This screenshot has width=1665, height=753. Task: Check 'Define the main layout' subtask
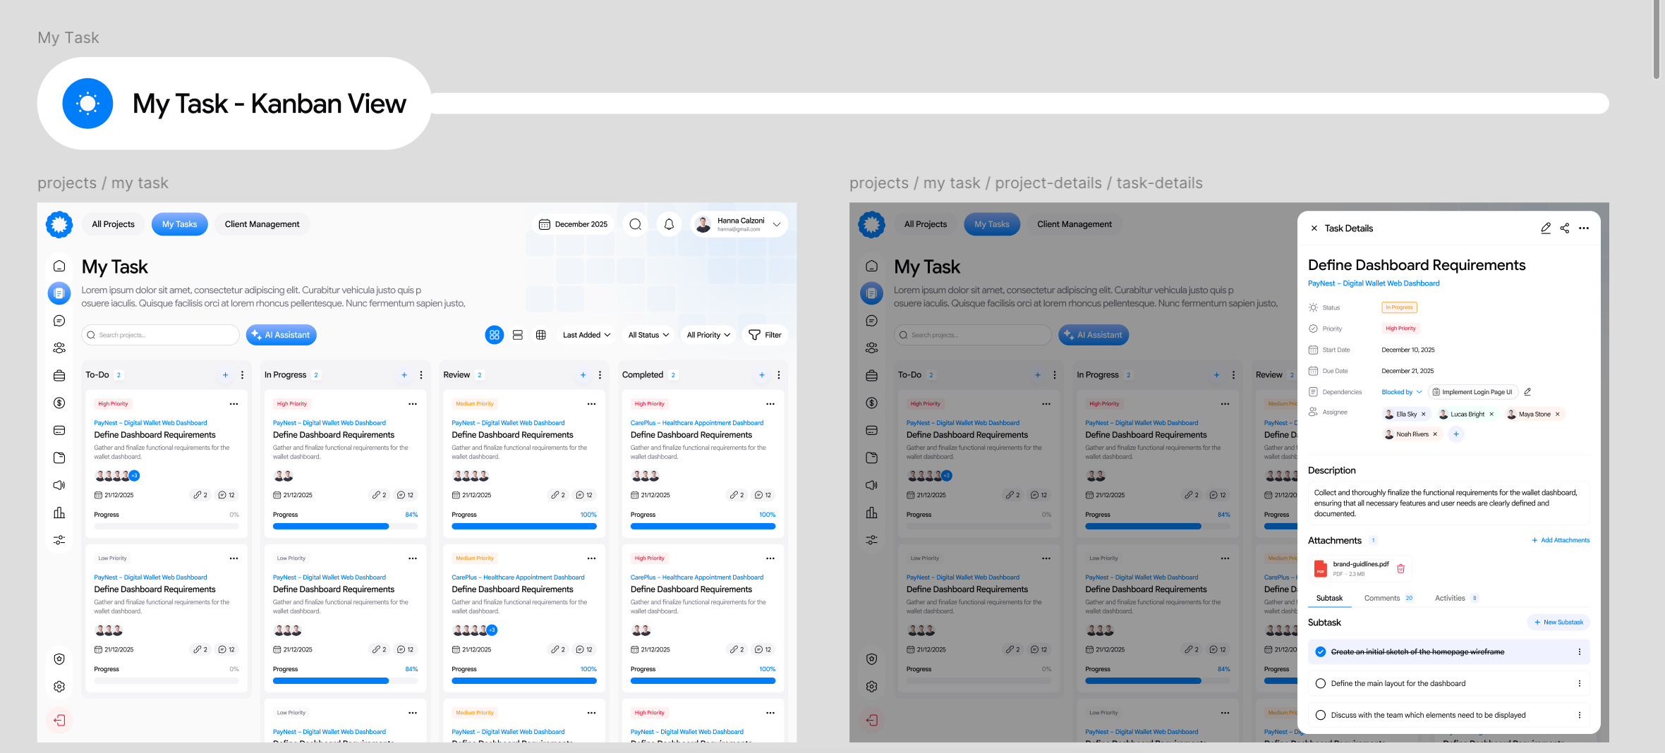pos(1320,684)
